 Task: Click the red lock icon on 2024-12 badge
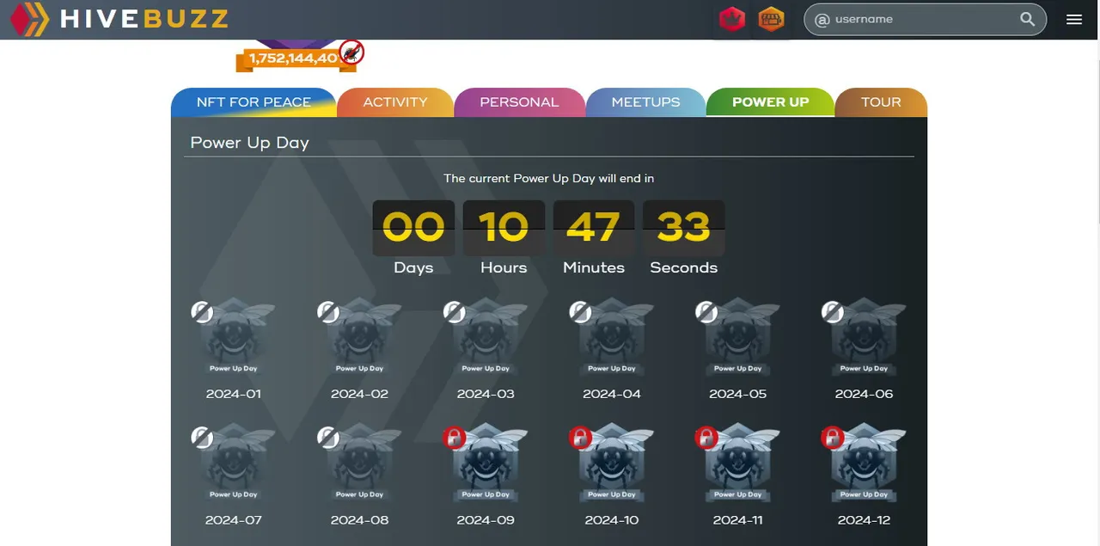[833, 438]
